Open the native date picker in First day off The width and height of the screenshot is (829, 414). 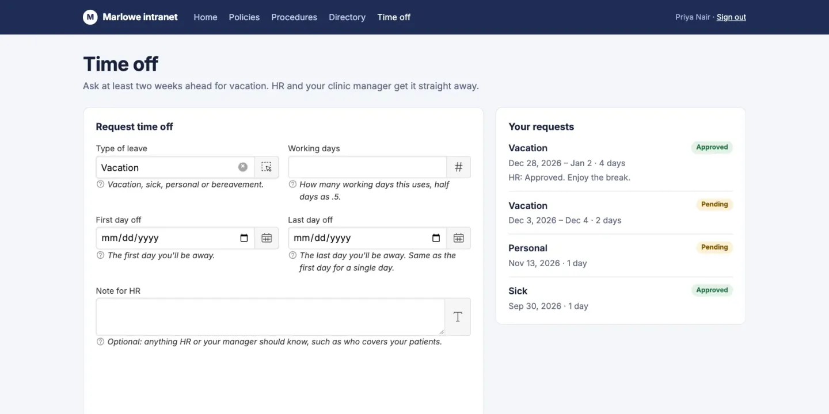tap(244, 238)
